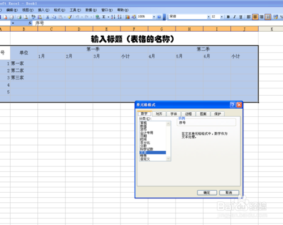Toggle Underline formatting
This screenshot has width=283, height=225.
pyautogui.click(x=241, y=17)
